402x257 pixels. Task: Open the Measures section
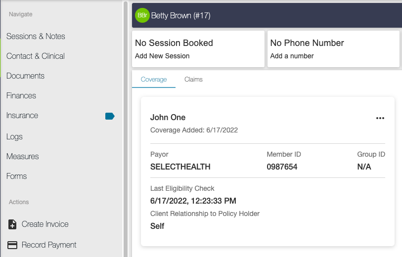(x=22, y=157)
